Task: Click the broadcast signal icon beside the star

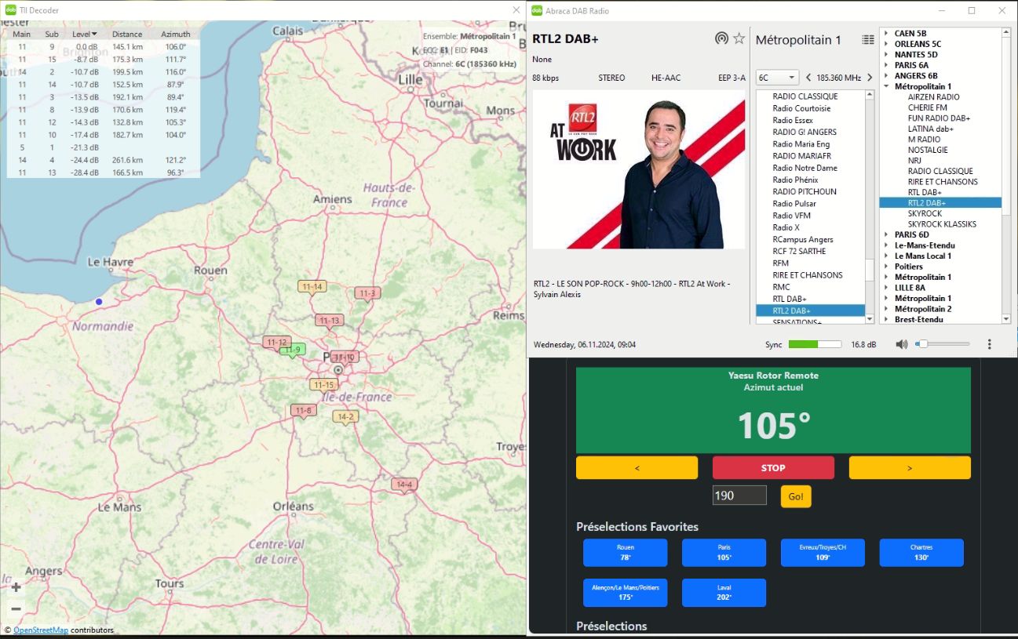Action: (x=721, y=38)
